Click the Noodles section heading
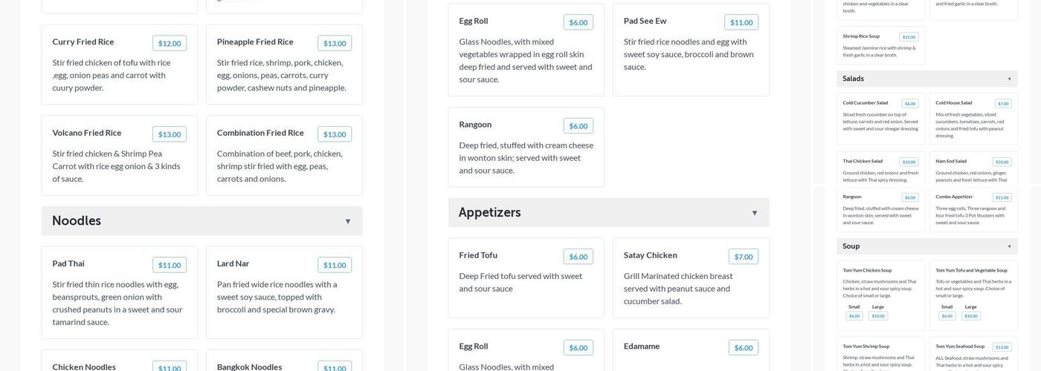1041x371 pixels. point(77,221)
